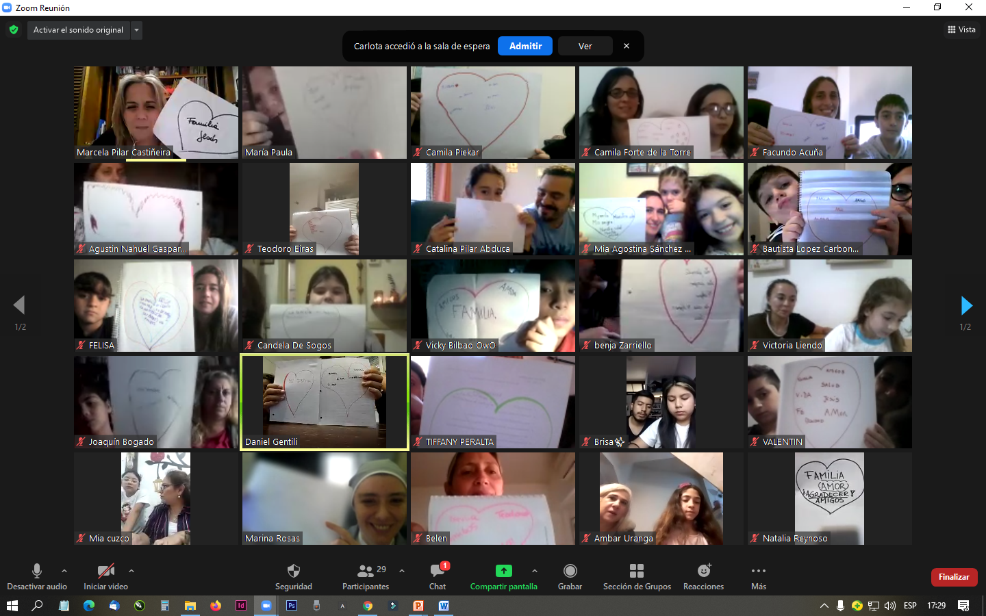End the meeting with Finalizar
This screenshot has width=986, height=616.
[x=954, y=577]
